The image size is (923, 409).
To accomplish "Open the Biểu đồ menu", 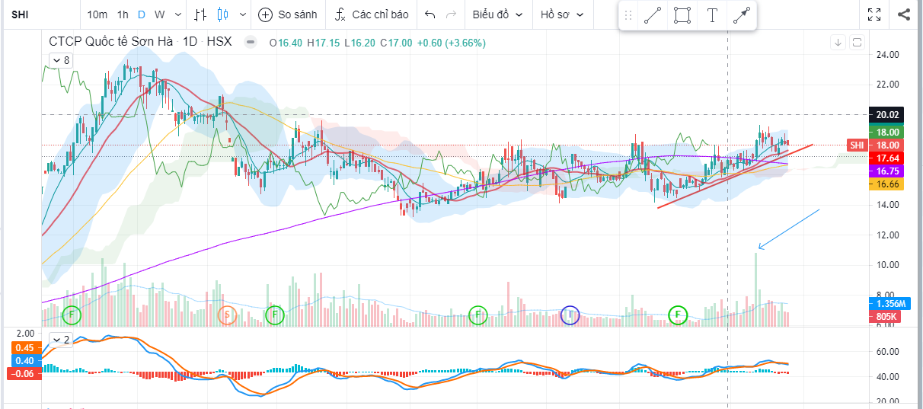I will point(498,14).
